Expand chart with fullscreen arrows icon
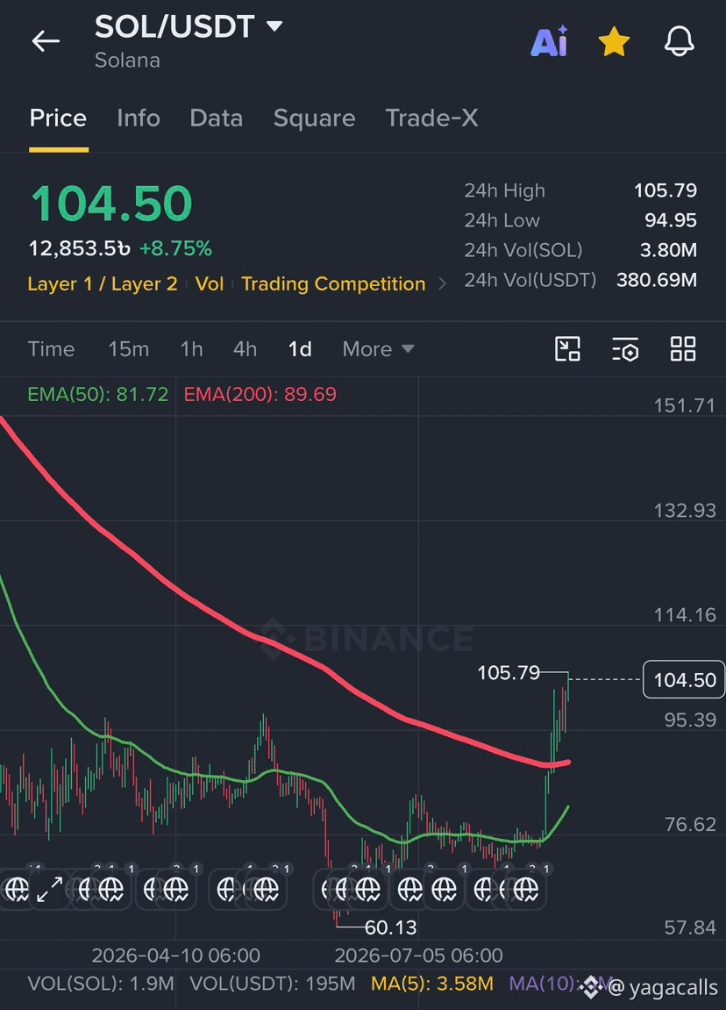726x1010 pixels. tap(50, 890)
